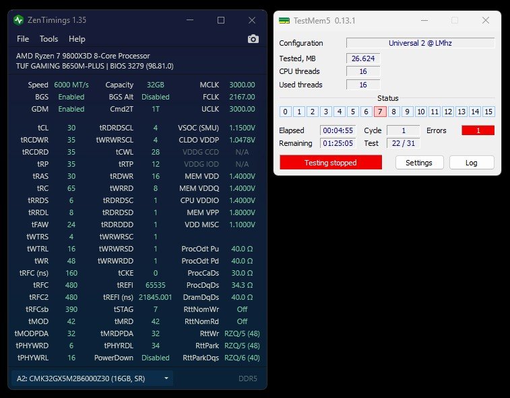The width and height of the screenshot is (510, 398).
Task: Click the ZenTimings green pulse app icon
Action: pyautogui.click(x=19, y=20)
